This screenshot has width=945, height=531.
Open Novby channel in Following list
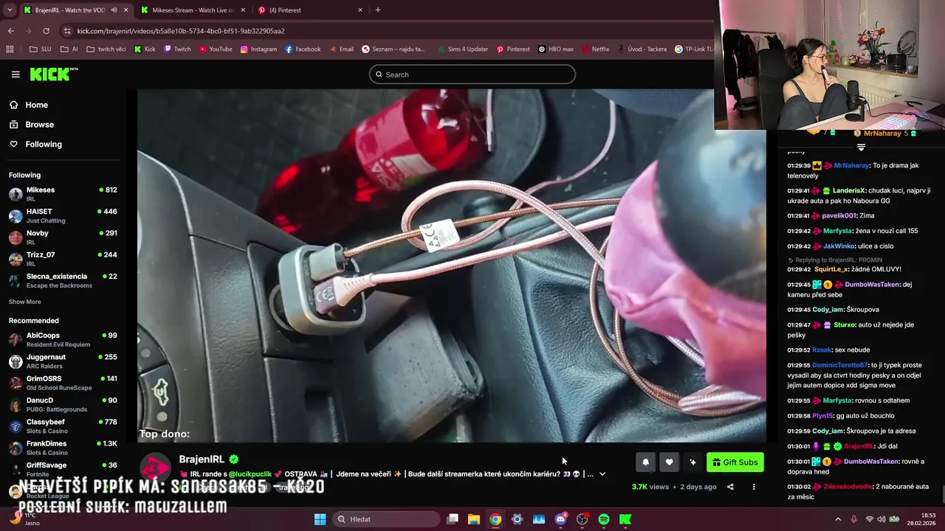coord(63,237)
